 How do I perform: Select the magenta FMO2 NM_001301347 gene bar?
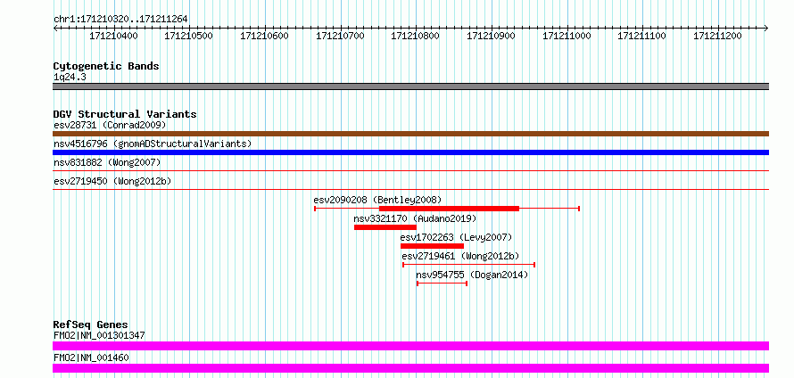[x=410, y=346]
